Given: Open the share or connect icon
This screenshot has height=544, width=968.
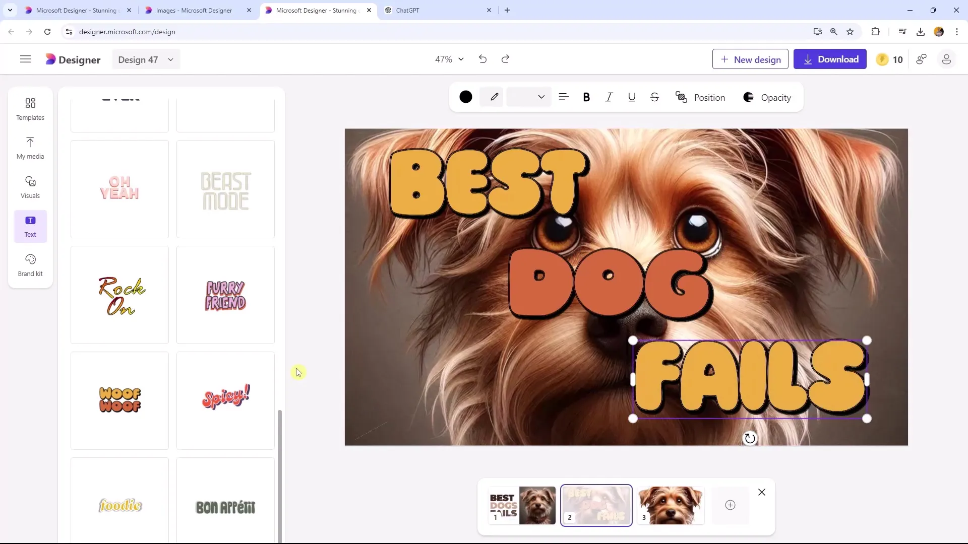Looking at the screenshot, I should point(922,59).
